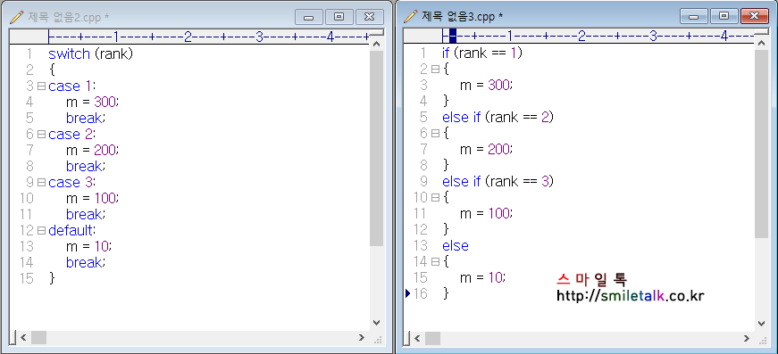Viewport: 778px width, 354px height.
Task: Click line number 15 in left window
Action: tap(27, 279)
